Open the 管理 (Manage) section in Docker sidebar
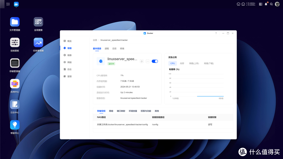Screen dimensions: 283x159 point(69,76)
